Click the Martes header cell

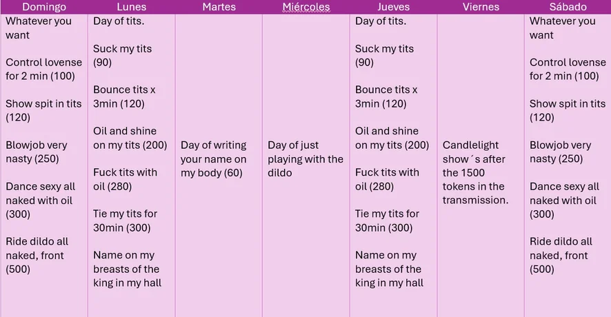pos(219,7)
